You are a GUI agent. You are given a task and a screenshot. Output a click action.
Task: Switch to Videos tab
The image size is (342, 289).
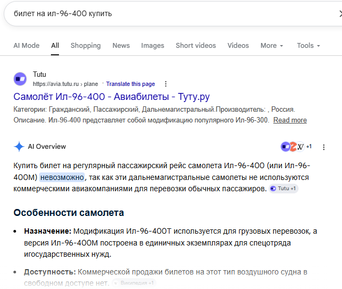[238, 46]
